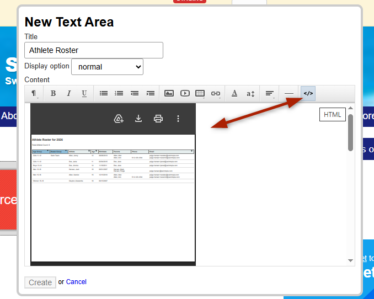This screenshot has width=374, height=299.
Task: Open the Display option dropdown
Action: 108,67
